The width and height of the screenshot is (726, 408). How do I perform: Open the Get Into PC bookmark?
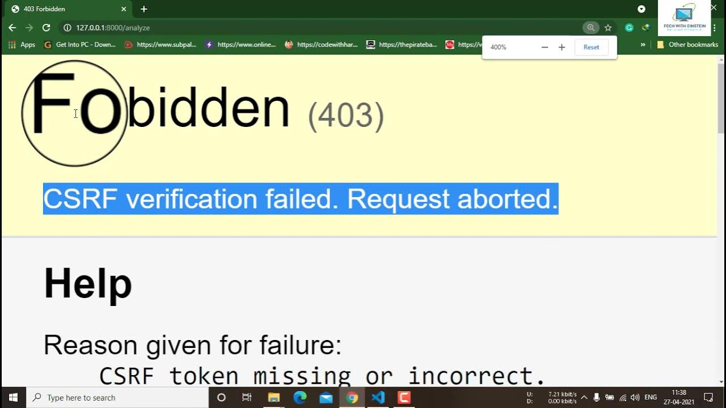[x=79, y=44]
